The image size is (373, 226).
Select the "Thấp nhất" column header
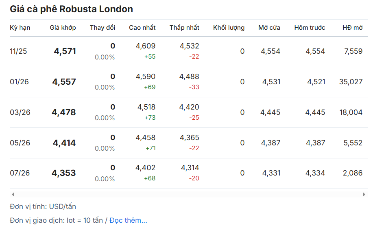click(x=184, y=28)
